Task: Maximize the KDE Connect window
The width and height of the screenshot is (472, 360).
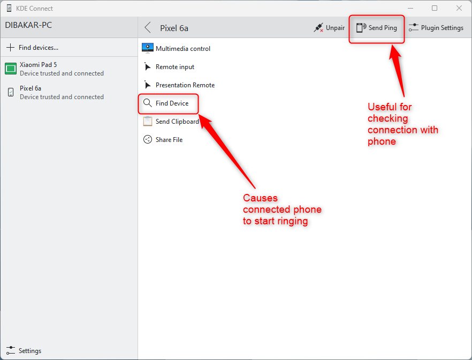Action: coord(435,8)
